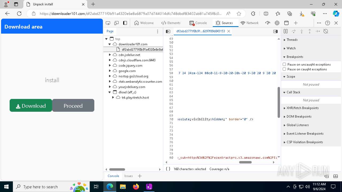Refresh the current page

point(19,14)
